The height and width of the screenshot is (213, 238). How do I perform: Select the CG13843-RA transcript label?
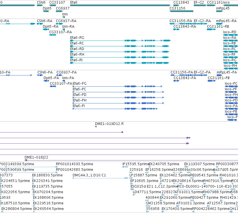[185, 26]
